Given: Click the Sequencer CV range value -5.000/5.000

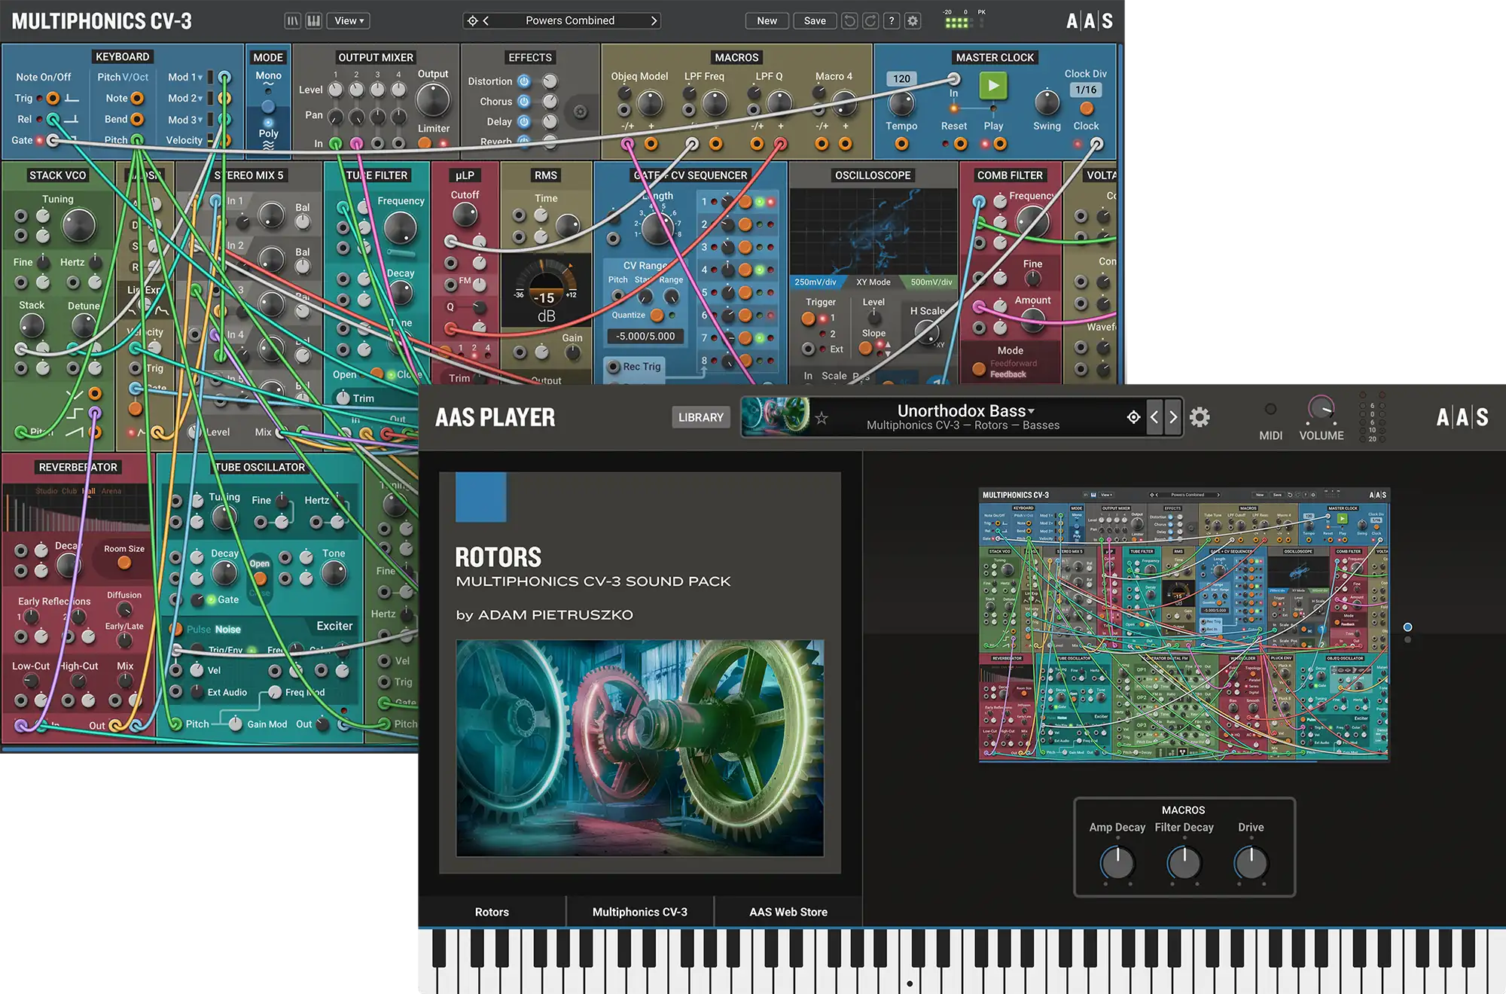Looking at the screenshot, I should pos(645,337).
